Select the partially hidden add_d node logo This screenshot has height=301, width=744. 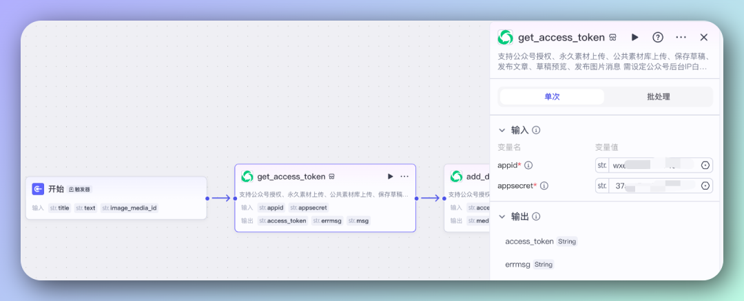(457, 177)
